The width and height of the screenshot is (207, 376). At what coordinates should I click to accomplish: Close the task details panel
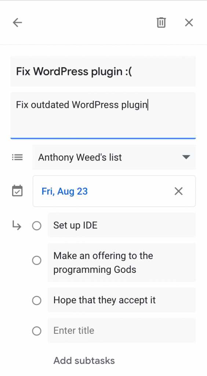click(x=189, y=23)
